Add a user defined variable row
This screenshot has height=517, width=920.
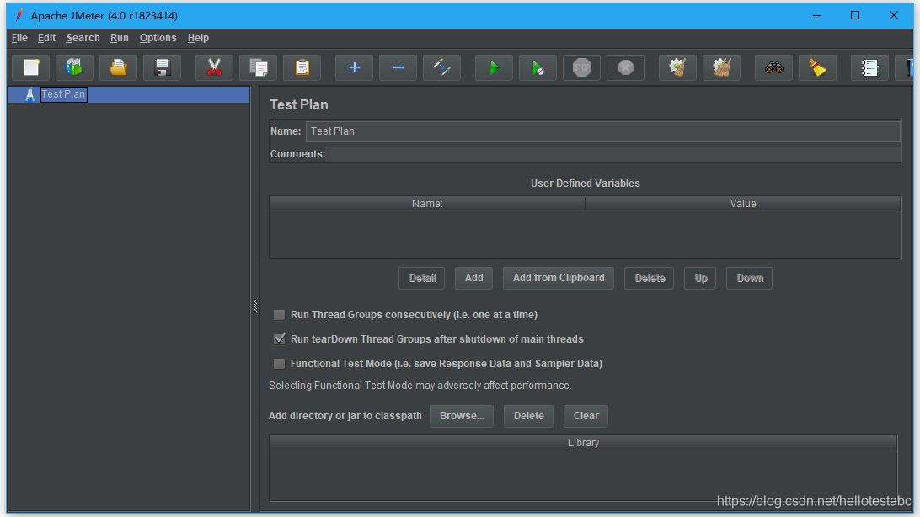pyautogui.click(x=474, y=278)
